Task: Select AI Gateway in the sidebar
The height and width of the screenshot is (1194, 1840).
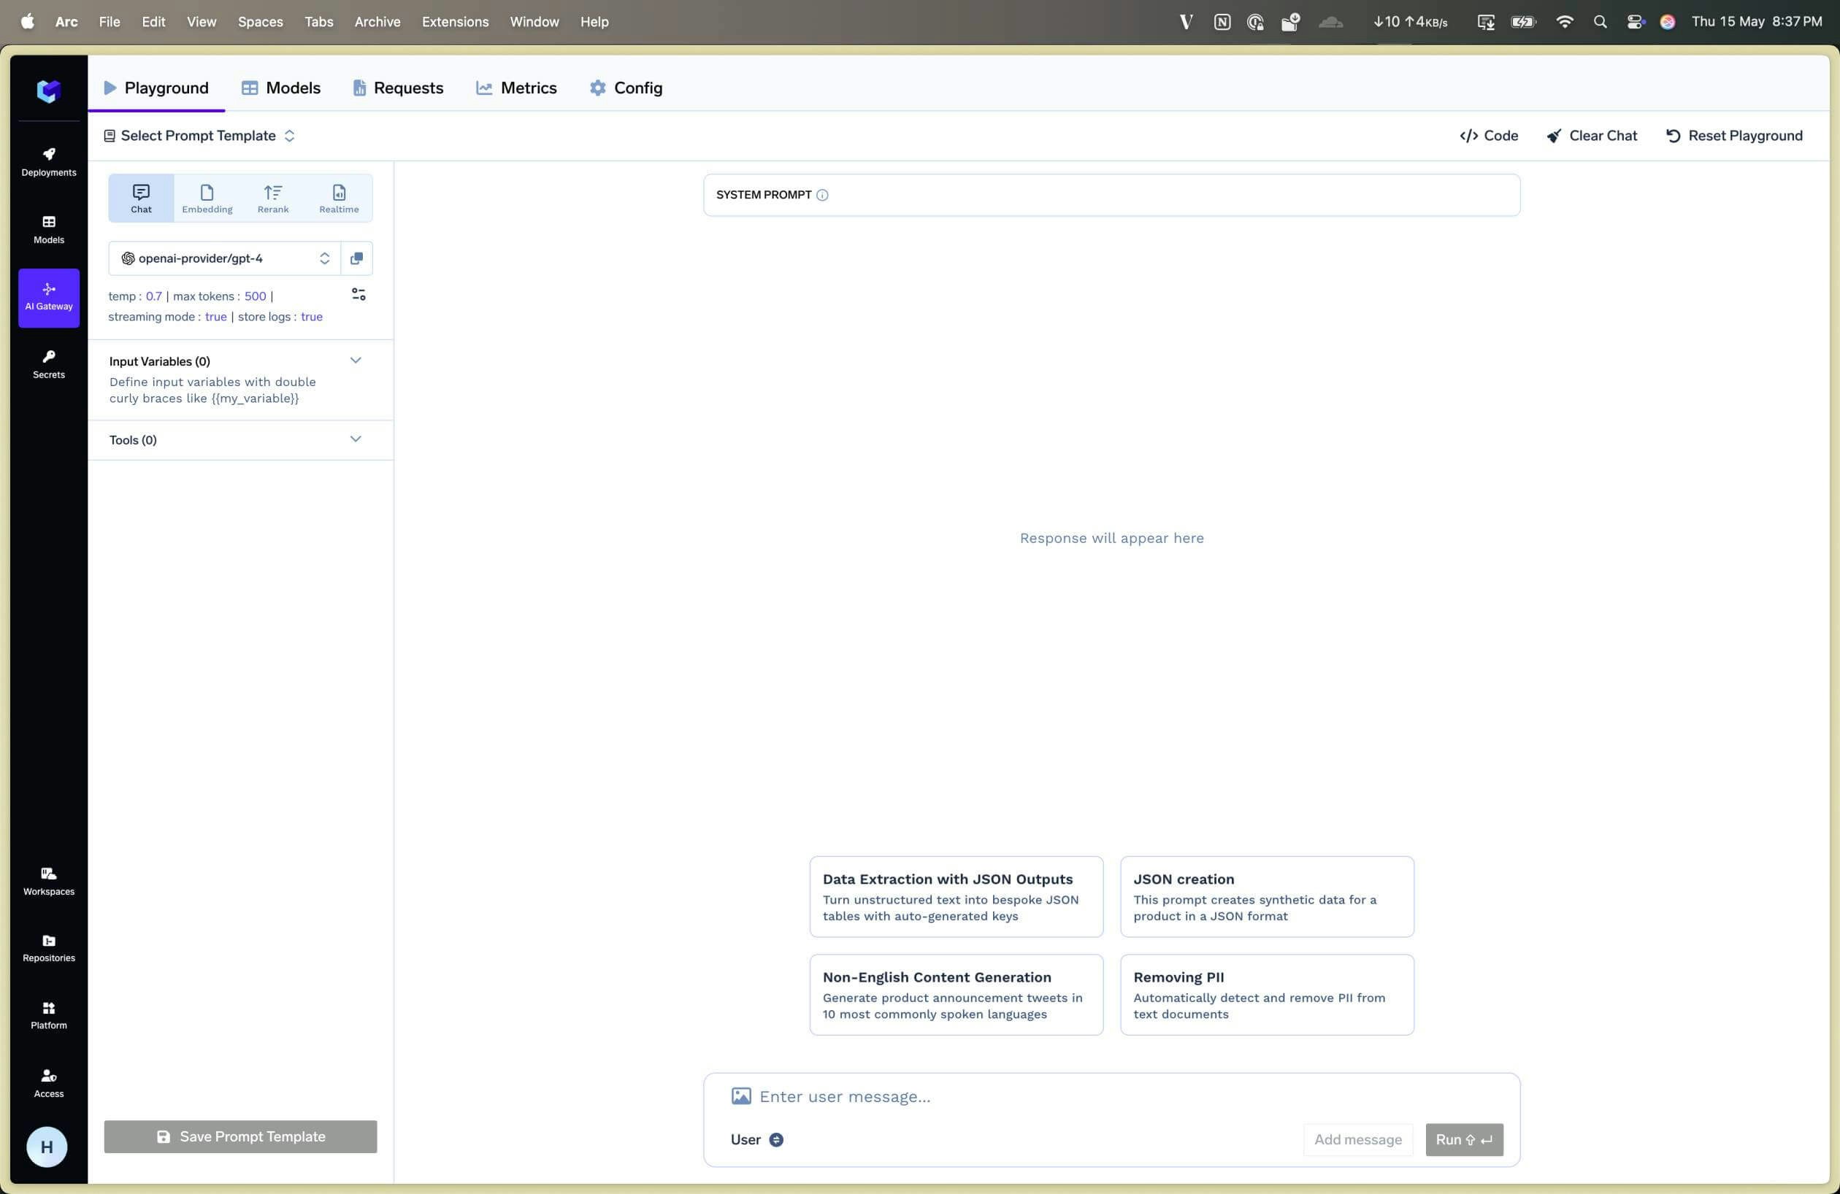Action: point(49,298)
